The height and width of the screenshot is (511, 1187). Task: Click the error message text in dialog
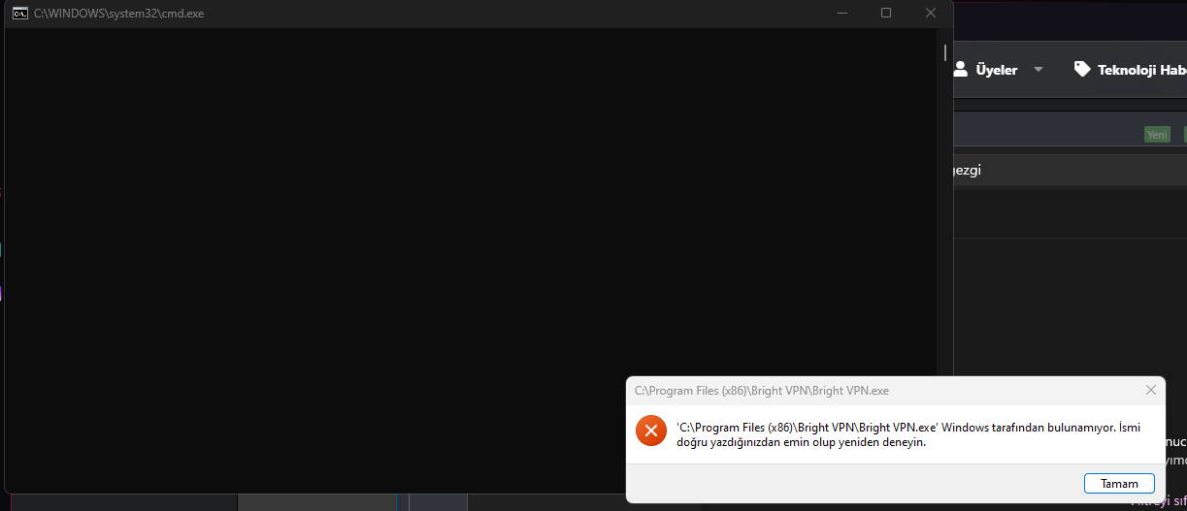pos(907,434)
